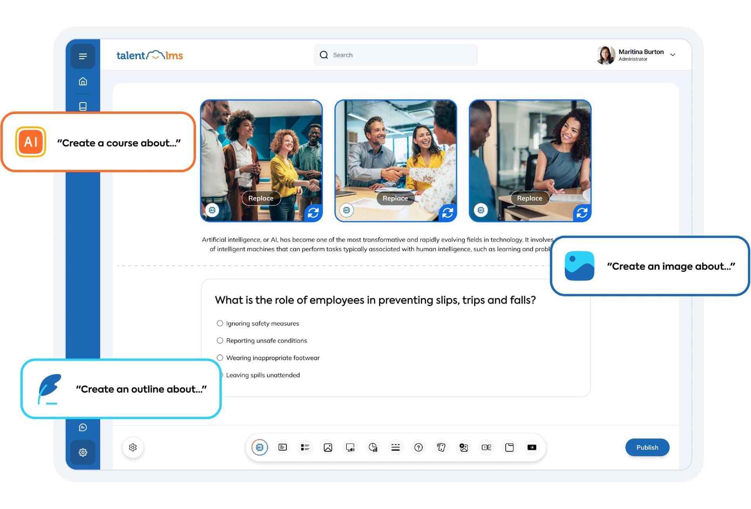751x509 pixels.
Task: Open the home icon in sidebar
Action: [83, 81]
